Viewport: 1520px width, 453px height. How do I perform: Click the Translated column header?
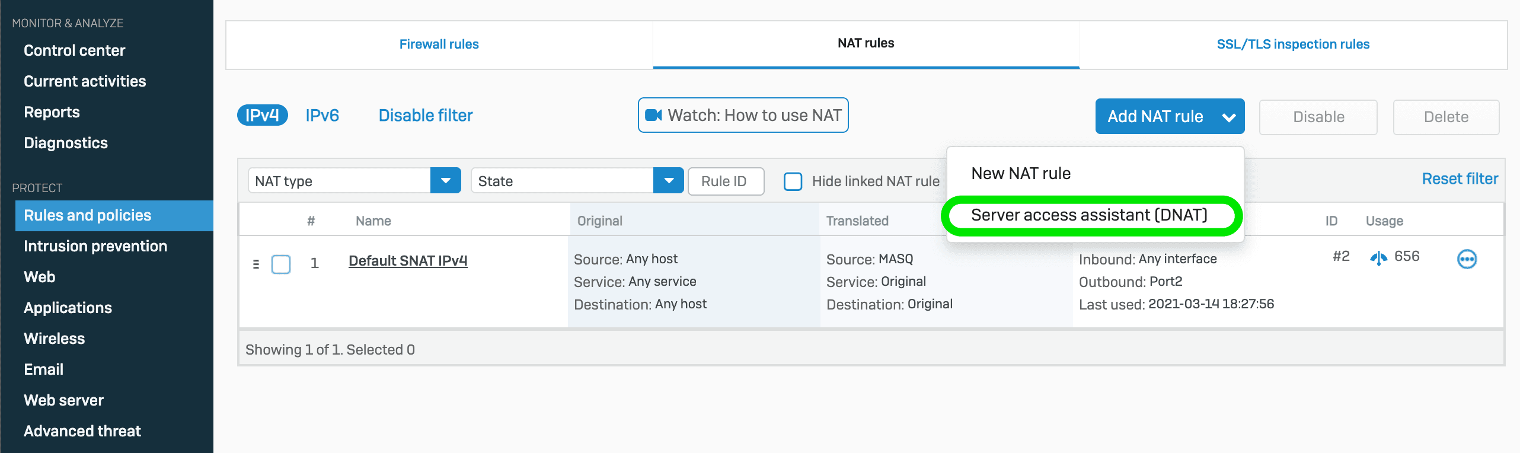point(857,221)
